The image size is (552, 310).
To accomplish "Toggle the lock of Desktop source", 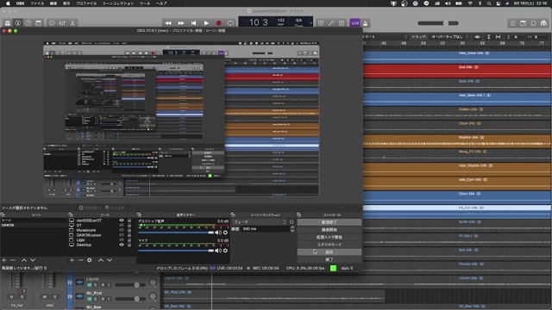I will 129,245.
